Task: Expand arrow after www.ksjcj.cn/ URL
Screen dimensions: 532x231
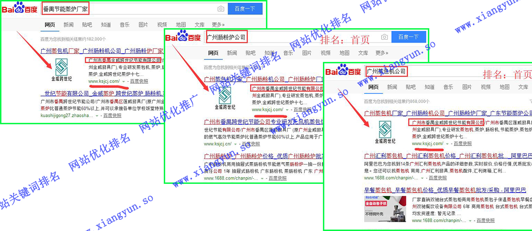Action: 236,144
